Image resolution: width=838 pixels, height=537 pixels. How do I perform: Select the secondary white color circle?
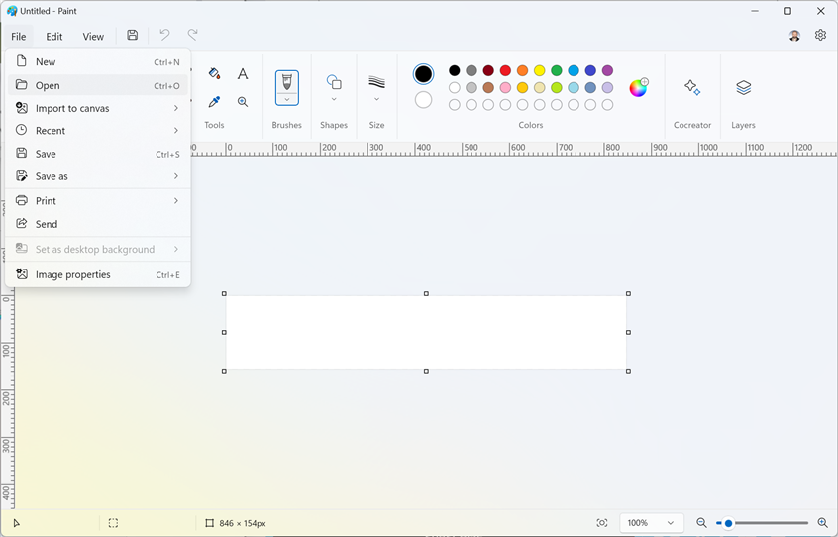[423, 100]
